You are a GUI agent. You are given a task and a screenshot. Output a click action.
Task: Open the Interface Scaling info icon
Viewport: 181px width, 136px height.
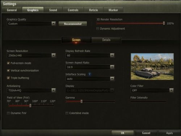[x=89, y=74]
